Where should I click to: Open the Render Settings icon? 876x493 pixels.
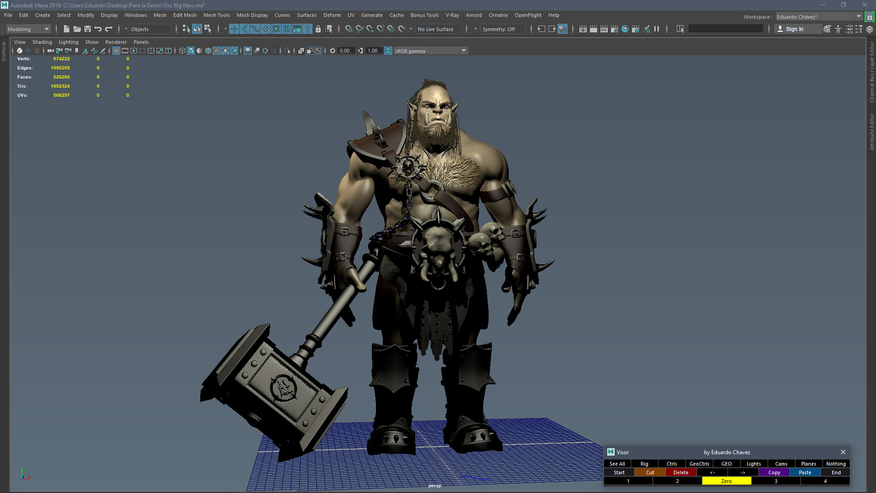click(x=615, y=29)
